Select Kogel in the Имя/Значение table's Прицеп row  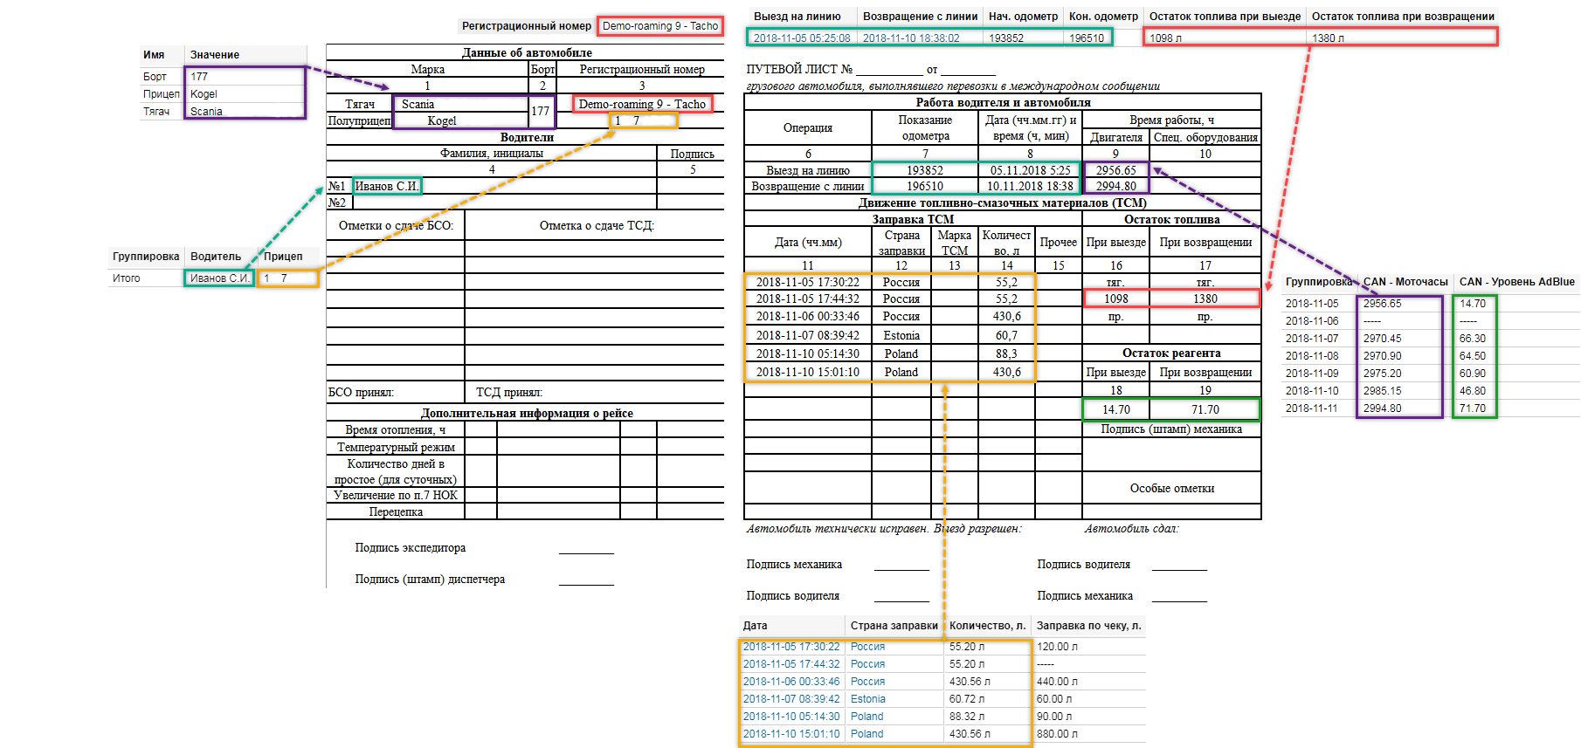pos(204,94)
